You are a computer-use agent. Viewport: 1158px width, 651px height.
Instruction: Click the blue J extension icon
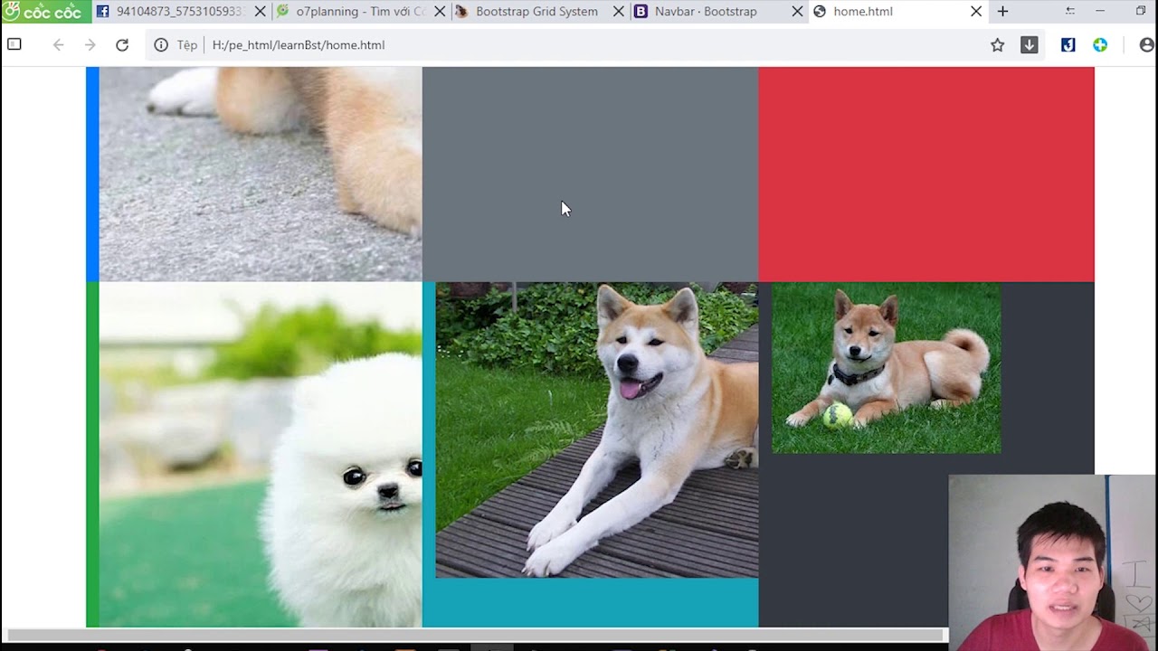click(1068, 45)
